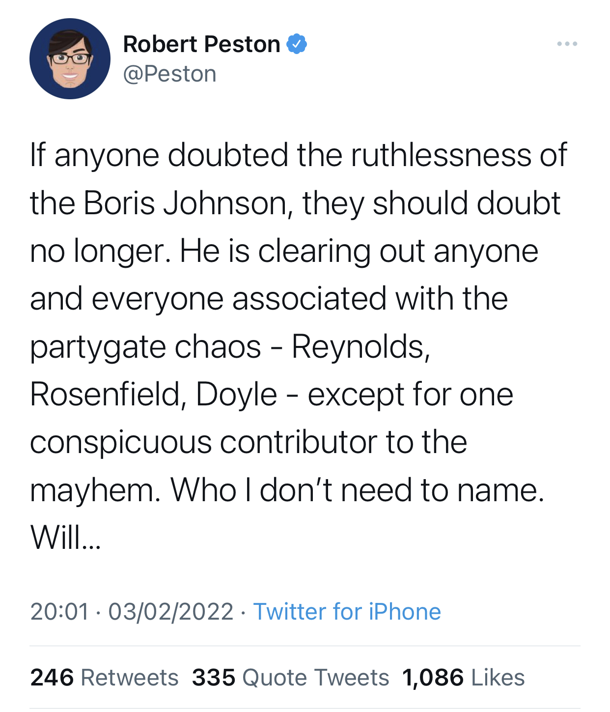Click the 03/02/2022 date
The image size is (610, 712).
pos(170,612)
